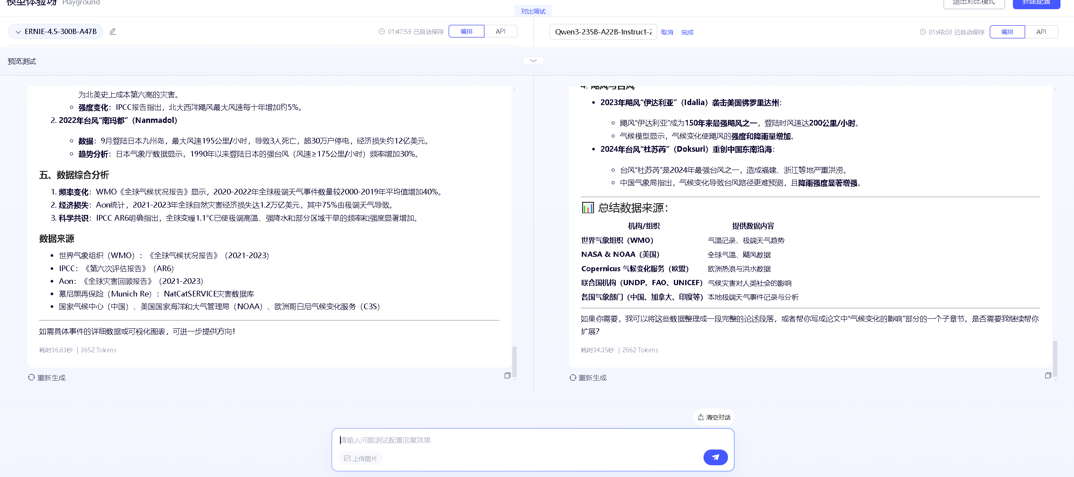This screenshot has height=477, width=1074.
Task: Click the 预览测试 heading
Action: pos(22,61)
